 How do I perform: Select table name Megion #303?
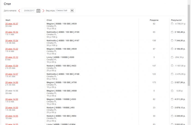click(x=61, y=99)
